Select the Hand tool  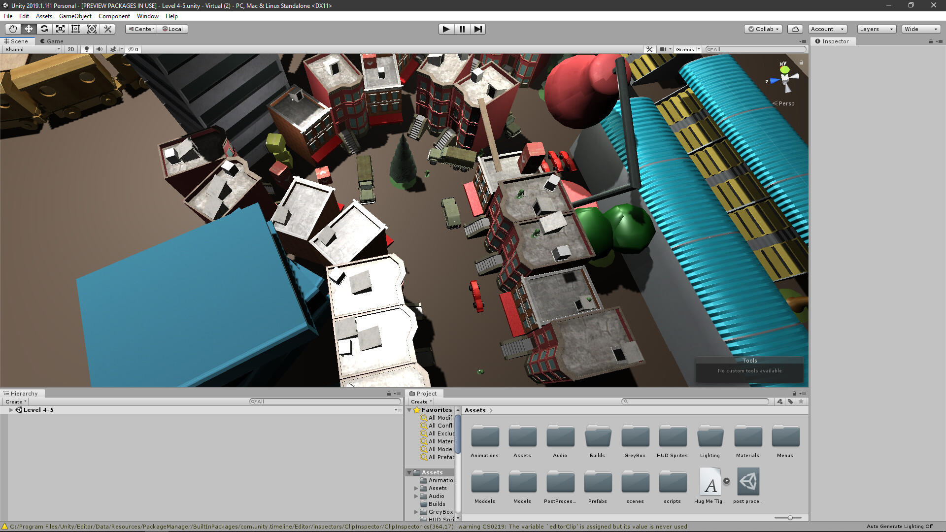click(x=13, y=29)
